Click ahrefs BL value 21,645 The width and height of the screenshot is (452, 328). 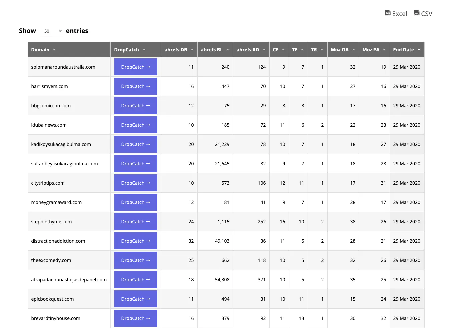pos(222,164)
